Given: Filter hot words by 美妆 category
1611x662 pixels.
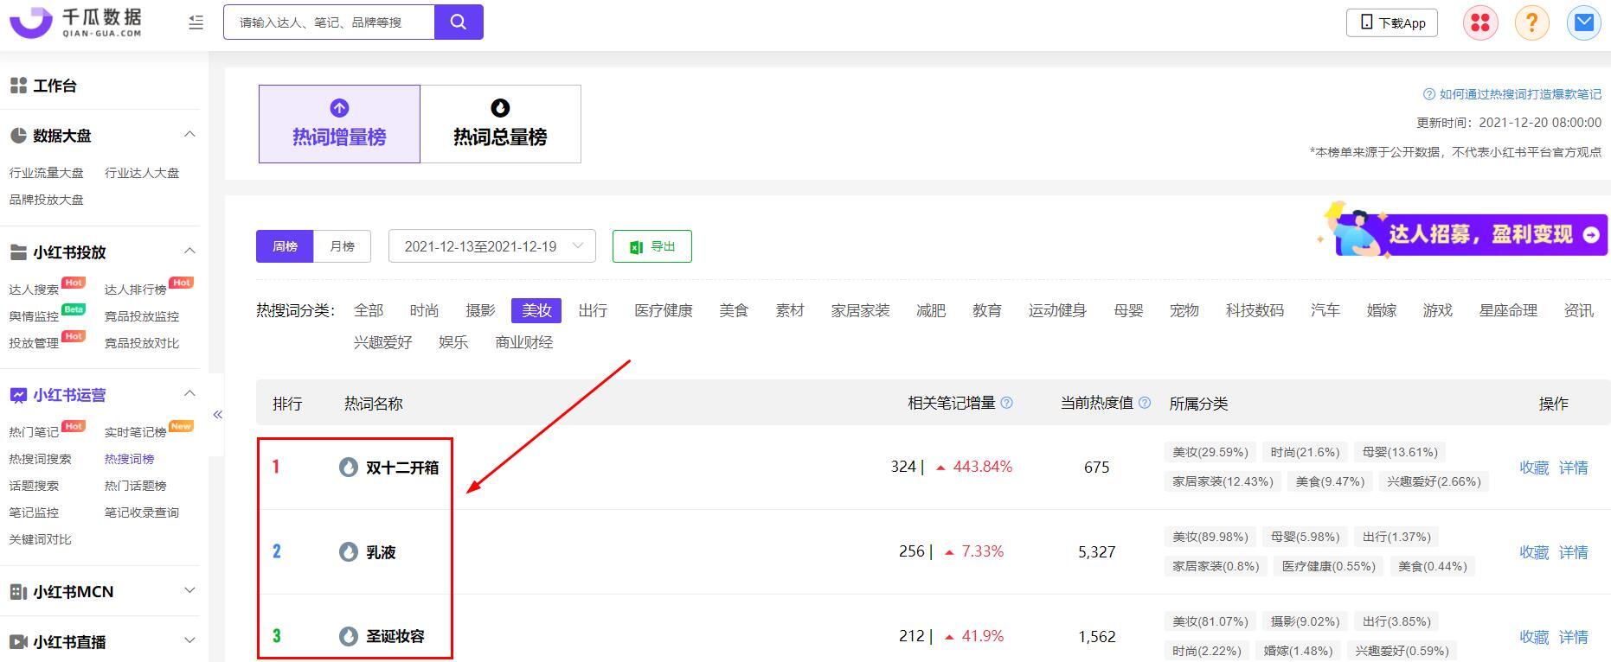Looking at the screenshot, I should click(536, 310).
